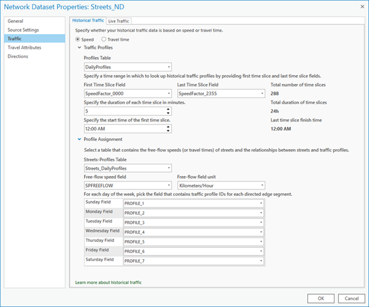Image resolution: width=369 pixels, height=307 pixels.
Task: Collapse the Profile Assignment section
Action: click(79, 139)
